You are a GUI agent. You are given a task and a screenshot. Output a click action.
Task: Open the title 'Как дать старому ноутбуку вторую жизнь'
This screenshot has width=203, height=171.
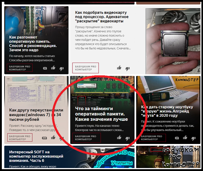[x=167, y=111]
